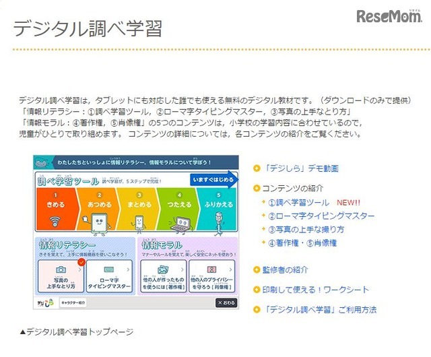Click the デジタル調べ学習 page title
The height and width of the screenshot is (357, 431).
pos(88,28)
